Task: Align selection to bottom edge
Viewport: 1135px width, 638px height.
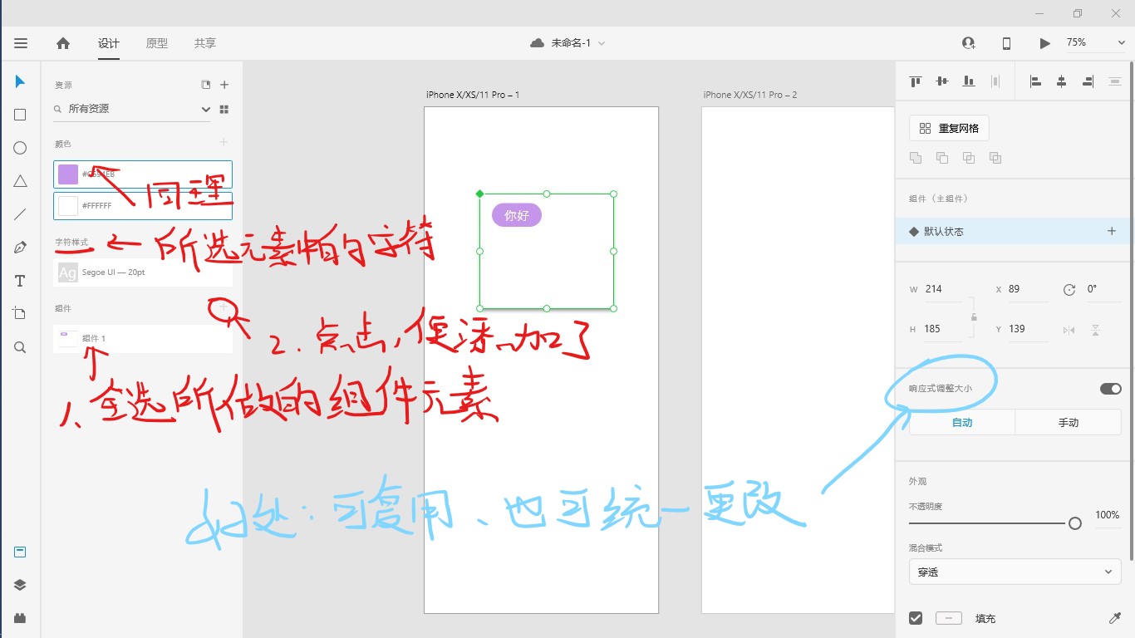Action: tap(968, 81)
